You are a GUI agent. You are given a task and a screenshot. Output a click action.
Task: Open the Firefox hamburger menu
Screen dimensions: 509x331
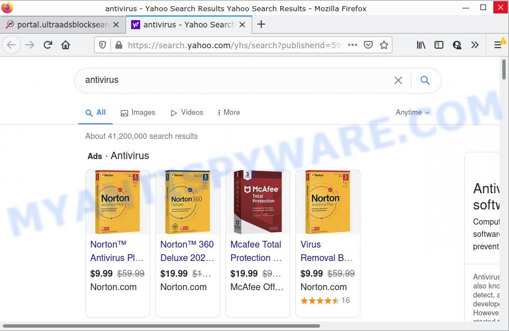[x=498, y=45]
